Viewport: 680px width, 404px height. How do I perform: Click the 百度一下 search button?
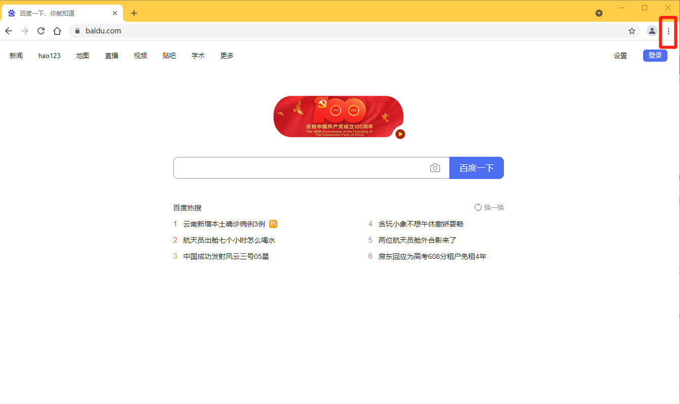(x=477, y=168)
